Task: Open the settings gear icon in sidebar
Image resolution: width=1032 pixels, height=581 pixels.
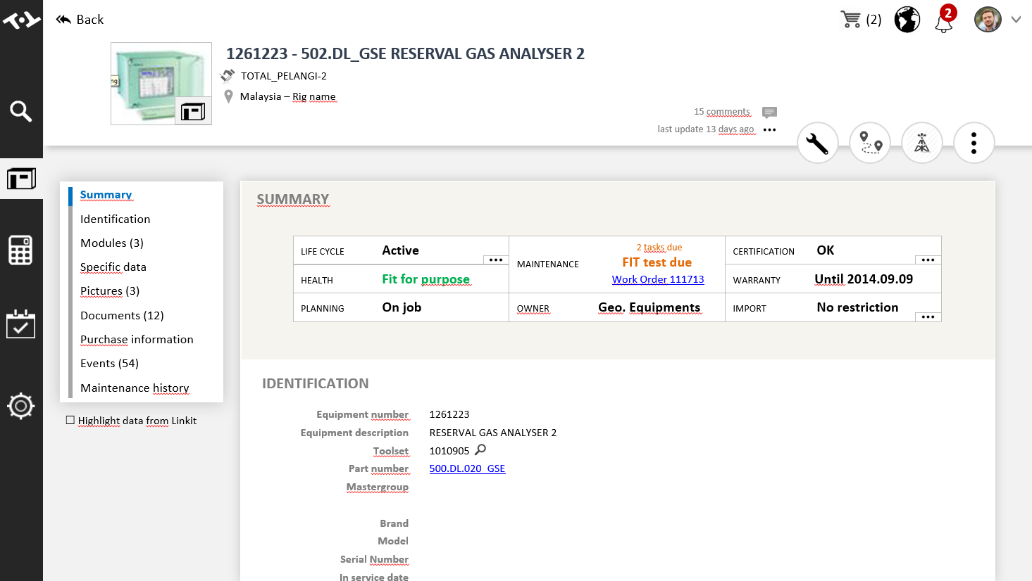Action: point(20,406)
